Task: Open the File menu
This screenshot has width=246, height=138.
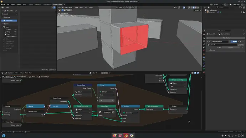Action: coord(4,5)
